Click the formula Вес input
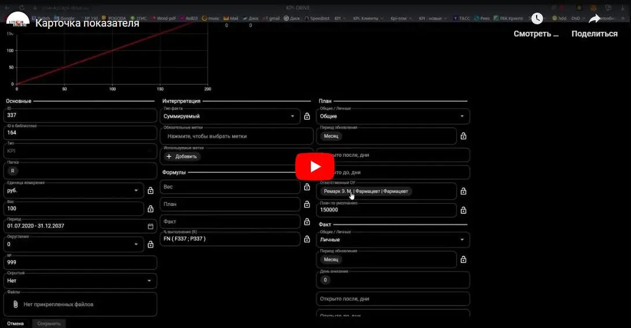631x328 pixels. [x=230, y=187]
